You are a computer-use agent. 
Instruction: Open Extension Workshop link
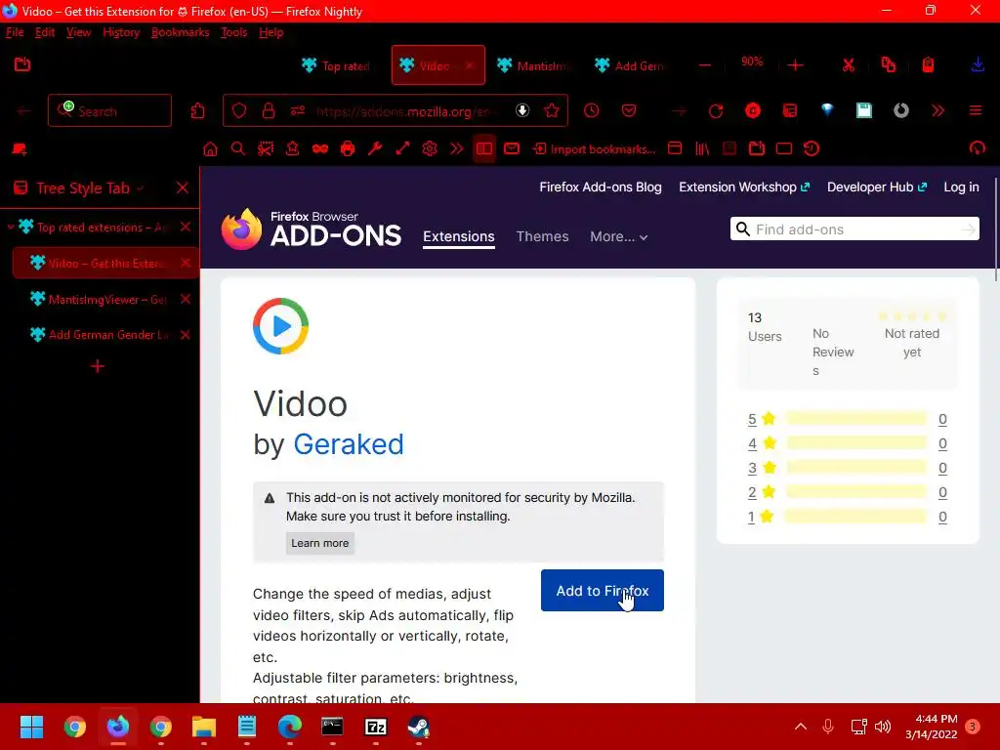click(743, 187)
